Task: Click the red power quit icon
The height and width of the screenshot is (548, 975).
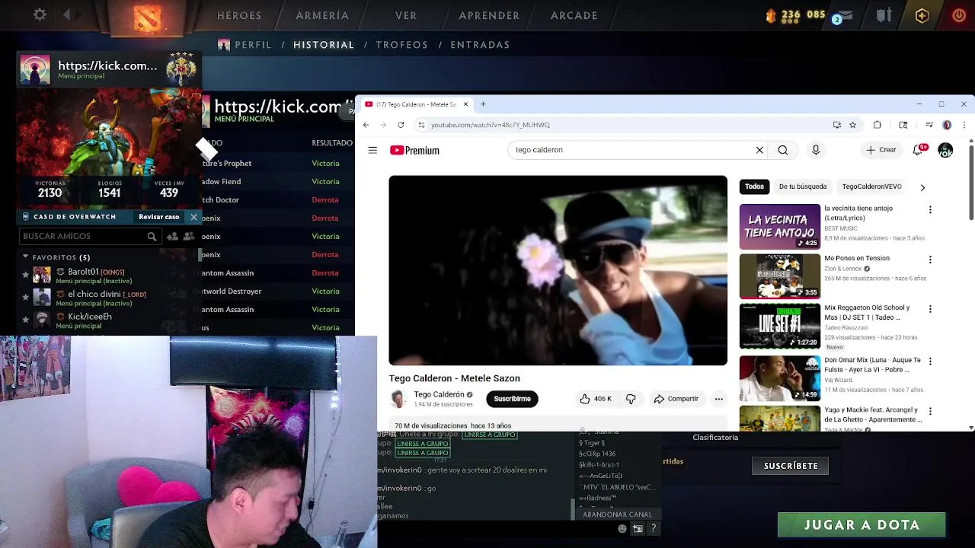Action: coord(959,15)
